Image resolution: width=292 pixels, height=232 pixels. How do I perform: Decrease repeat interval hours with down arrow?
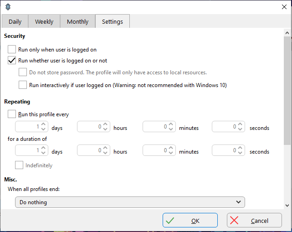105,129
